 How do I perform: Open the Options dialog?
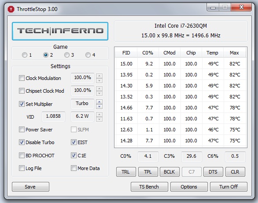coord(189,187)
